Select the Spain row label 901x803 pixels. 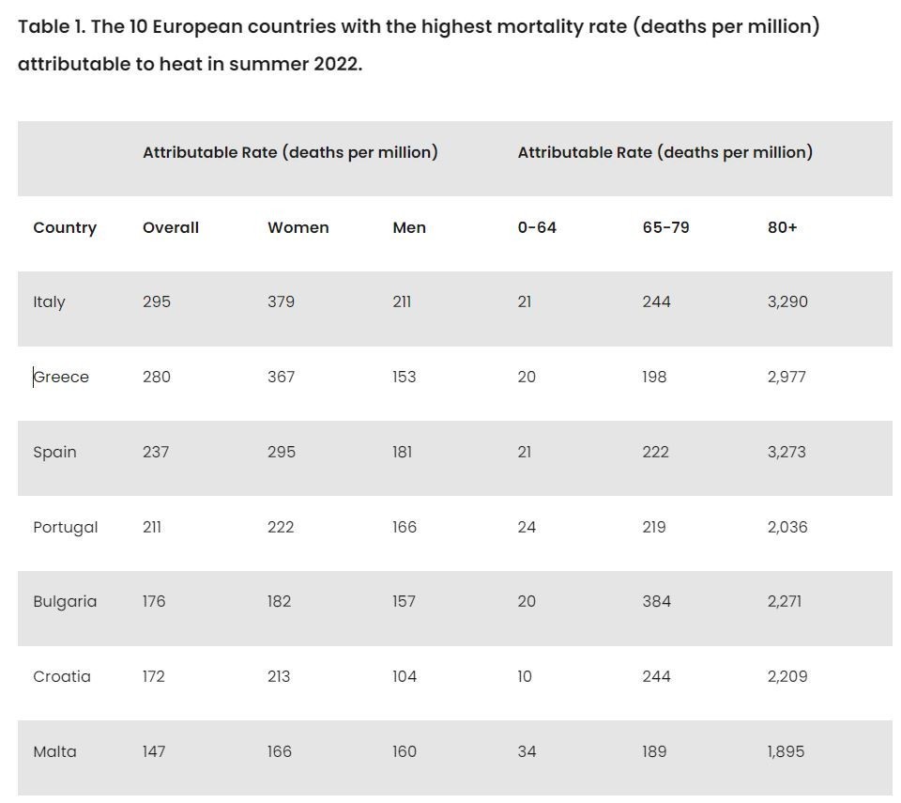coord(54,452)
